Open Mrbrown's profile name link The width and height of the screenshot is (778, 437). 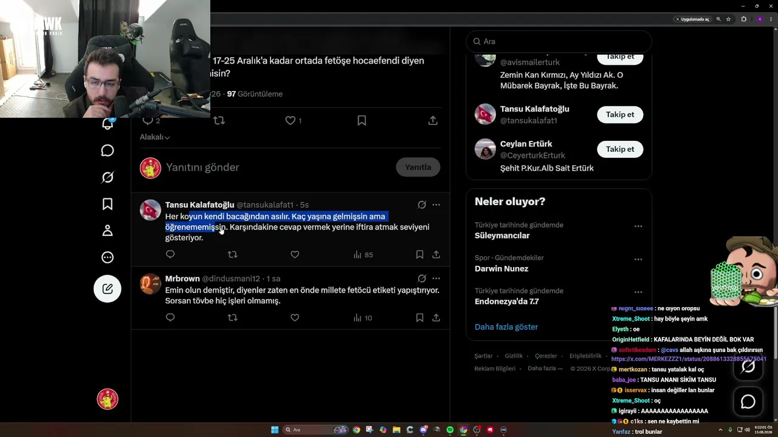[x=182, y=279]
